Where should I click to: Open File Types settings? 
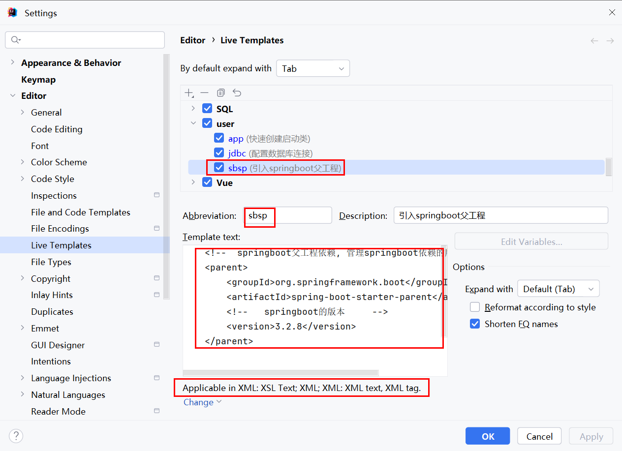(51, 262)
